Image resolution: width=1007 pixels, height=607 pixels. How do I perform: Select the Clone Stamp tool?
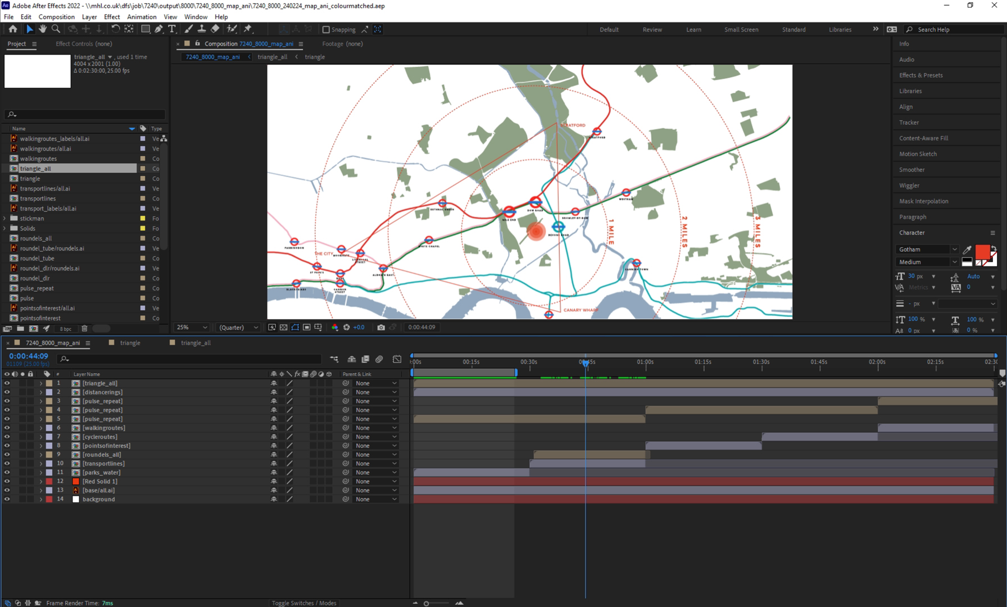[202, 29]
